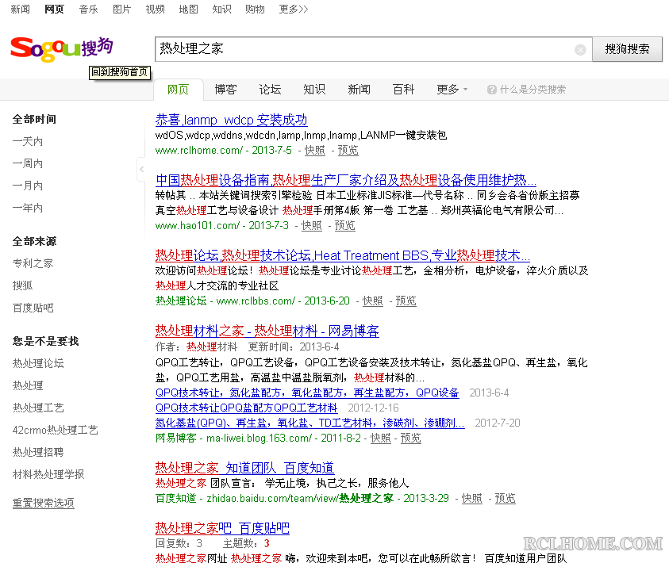
Task: Filter source to 搜狐
Action: tap(22, 285)
